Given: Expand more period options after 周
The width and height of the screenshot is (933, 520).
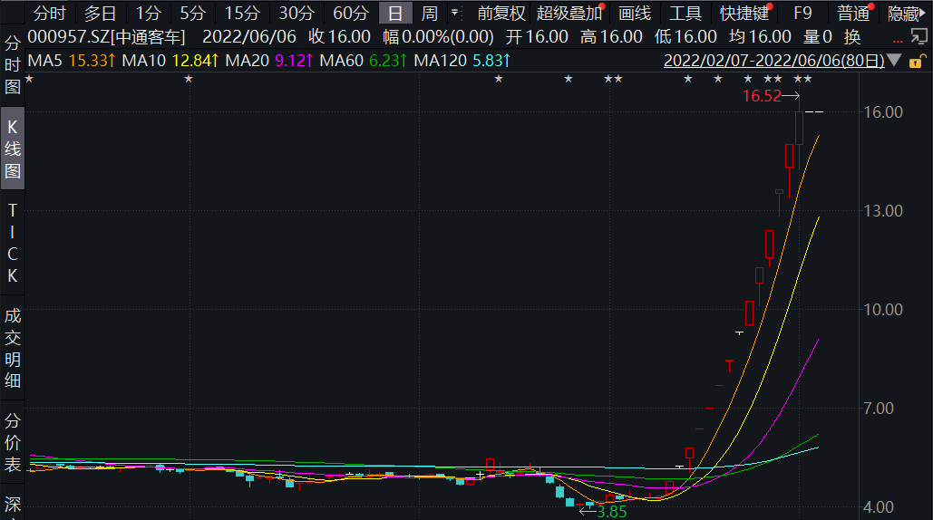Looking at the screenshot, I should click(x=455, y=13).
